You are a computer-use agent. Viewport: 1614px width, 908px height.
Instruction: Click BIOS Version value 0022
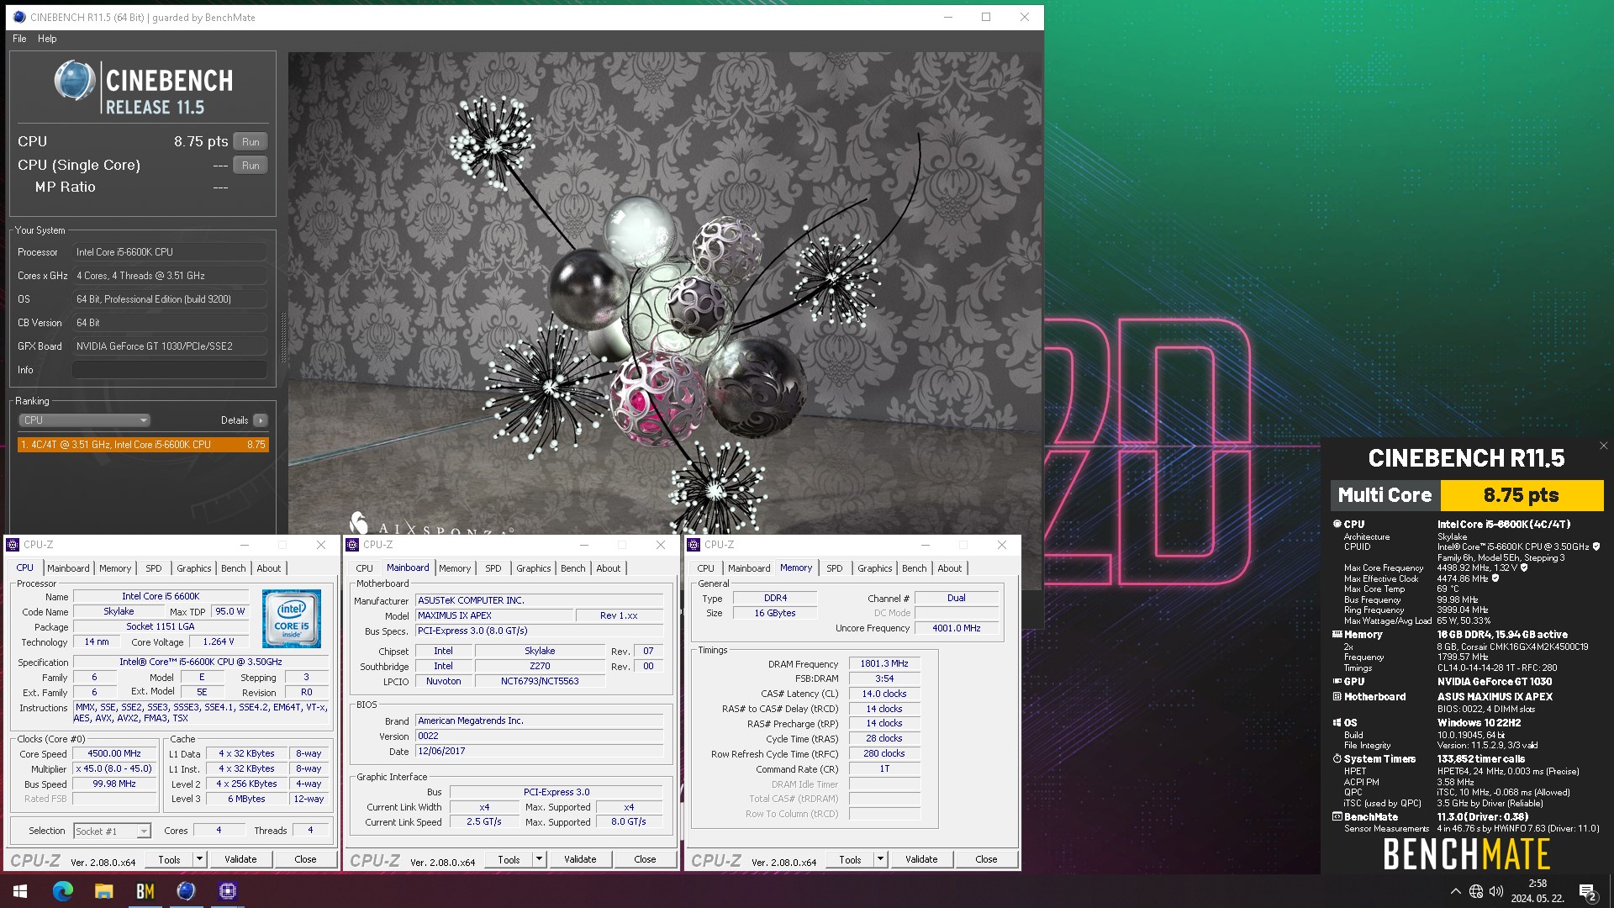click(539, 736)
